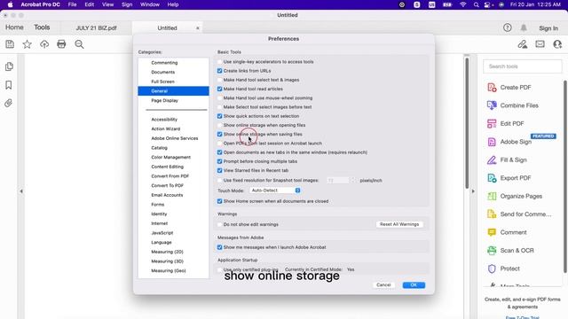Open the View menu

(107, 4)
